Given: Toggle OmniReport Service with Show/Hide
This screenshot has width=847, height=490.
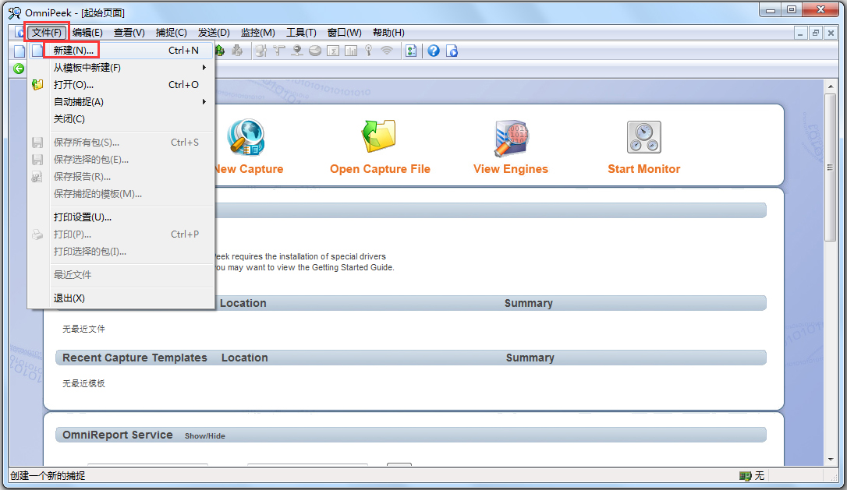Looking at the screenshot, I should point(204,436).
